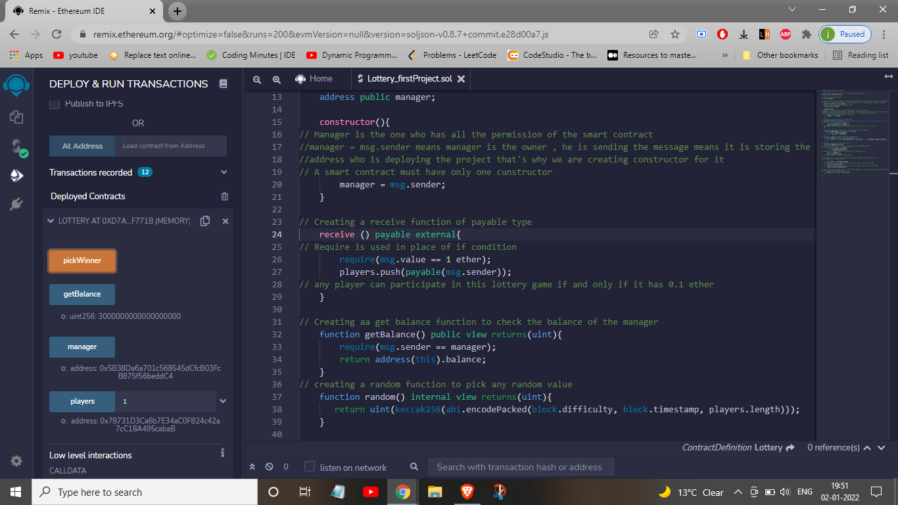Open documentation icon beside Deploy & Run Transactions
Screen dimensions: 898x505
224,84
